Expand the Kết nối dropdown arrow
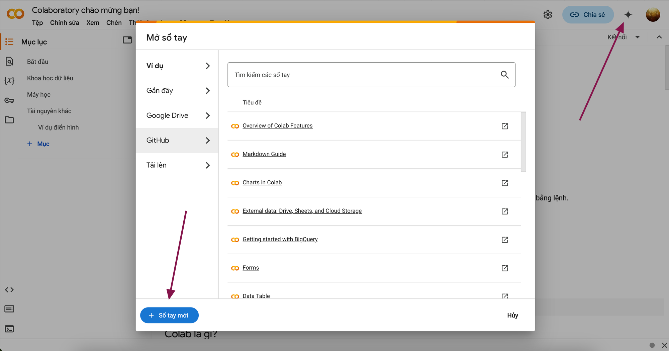This screenshot has height=351, width=669. pos(638,37)
